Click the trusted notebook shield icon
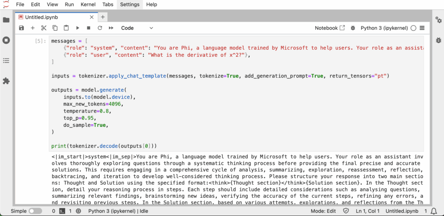 click(346, 211)
